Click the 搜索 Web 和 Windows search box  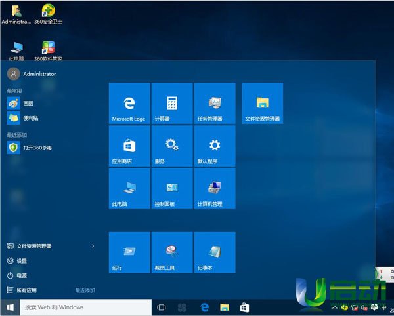(x=85, y=307)
